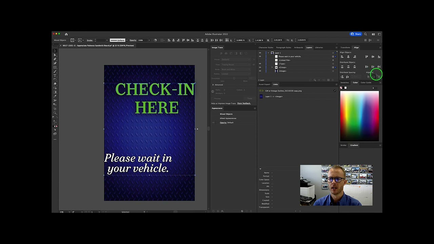Select the GHI Vintage Outline png link row
This screenshot has height=244, width=434.
pos(297,91)
